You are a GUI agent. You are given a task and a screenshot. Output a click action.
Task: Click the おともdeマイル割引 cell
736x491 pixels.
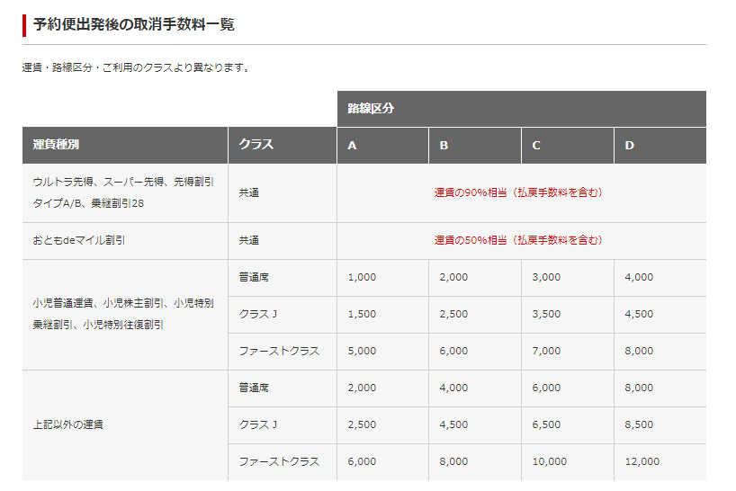125,241
